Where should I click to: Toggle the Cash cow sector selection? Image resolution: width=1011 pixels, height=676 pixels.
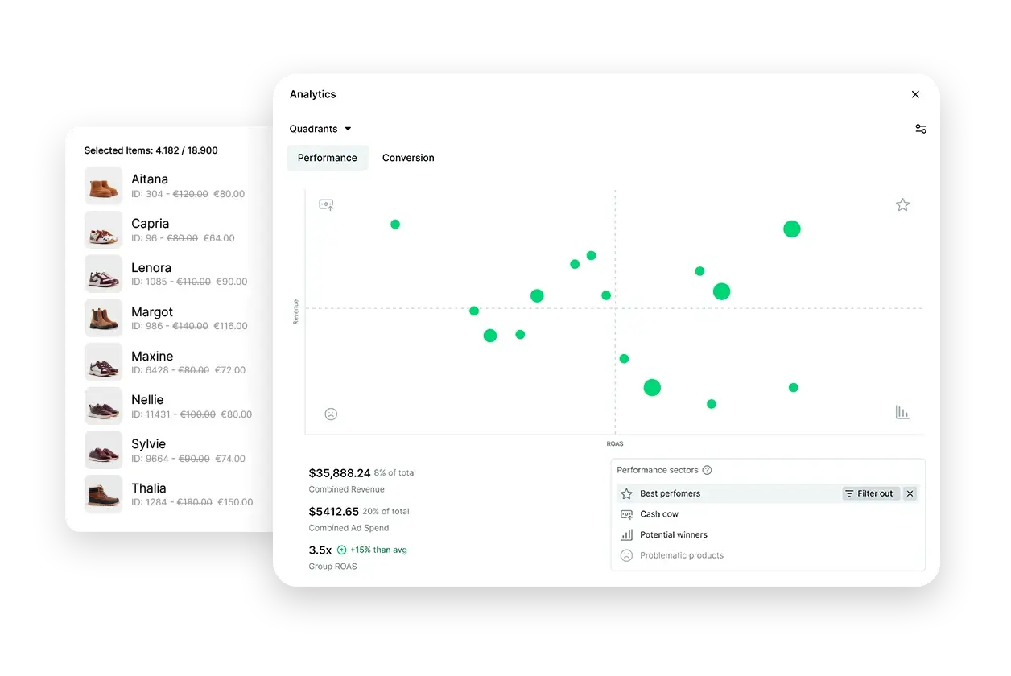pyautogui.click(x=658, y=513)
